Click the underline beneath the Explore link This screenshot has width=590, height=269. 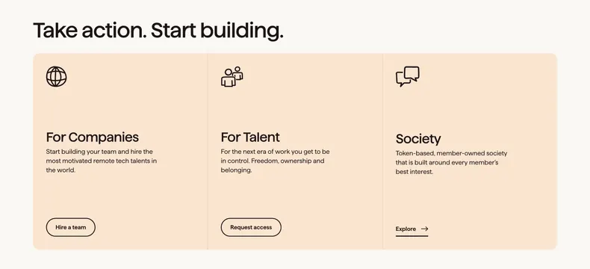coord(412,236)
